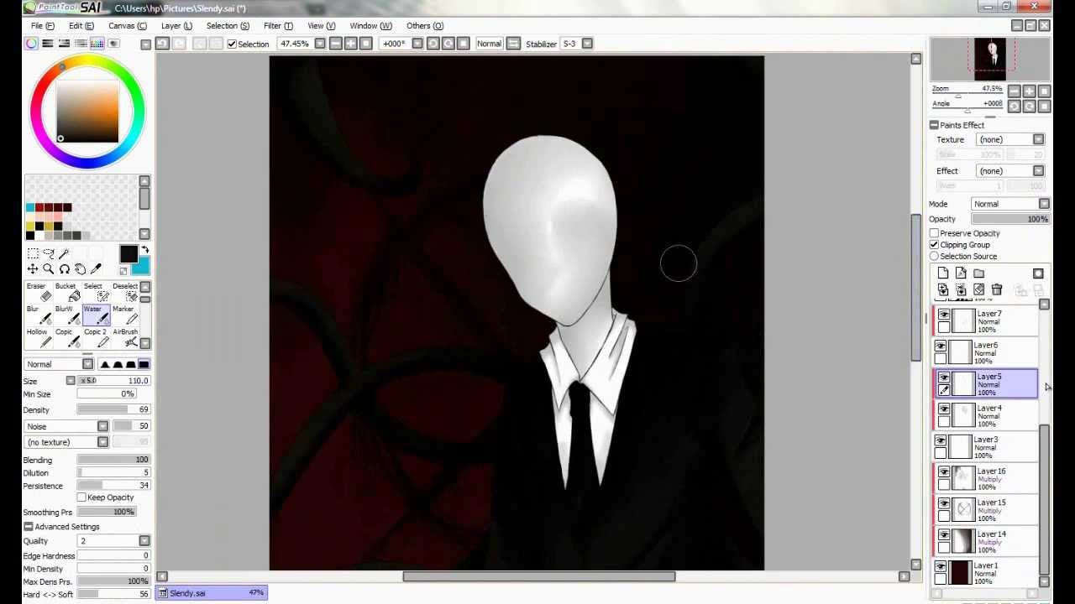Screen dimensions: 1075x604
Task: Click the black foreground color swatch
Action: click(x=128, y=254)
